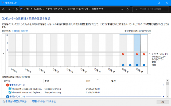Image resolution: width=171 pixels, height=106 pixels.
Task: Click the information icon on 01/08/19 column
Action: coord(130,65)
